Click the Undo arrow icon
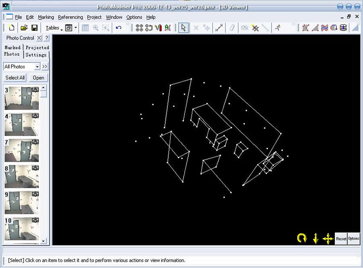Image resolution: width=363 pixels, height=268 pixels. tap(119, 28)
